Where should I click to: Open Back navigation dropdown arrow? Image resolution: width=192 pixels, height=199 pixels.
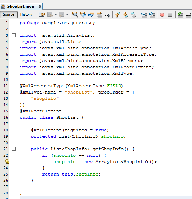pos(55,15)
